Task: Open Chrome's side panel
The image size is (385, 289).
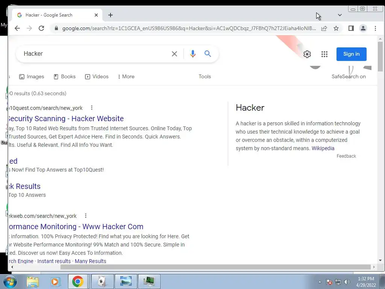Action: tap(351, 28)
